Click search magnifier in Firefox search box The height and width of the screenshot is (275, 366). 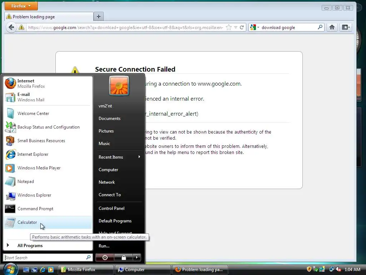pos(320,27)
